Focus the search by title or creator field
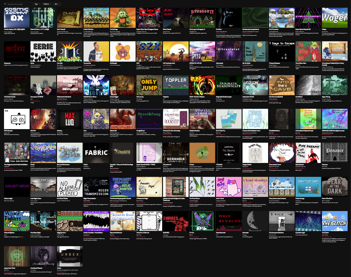 pos(20,4)
